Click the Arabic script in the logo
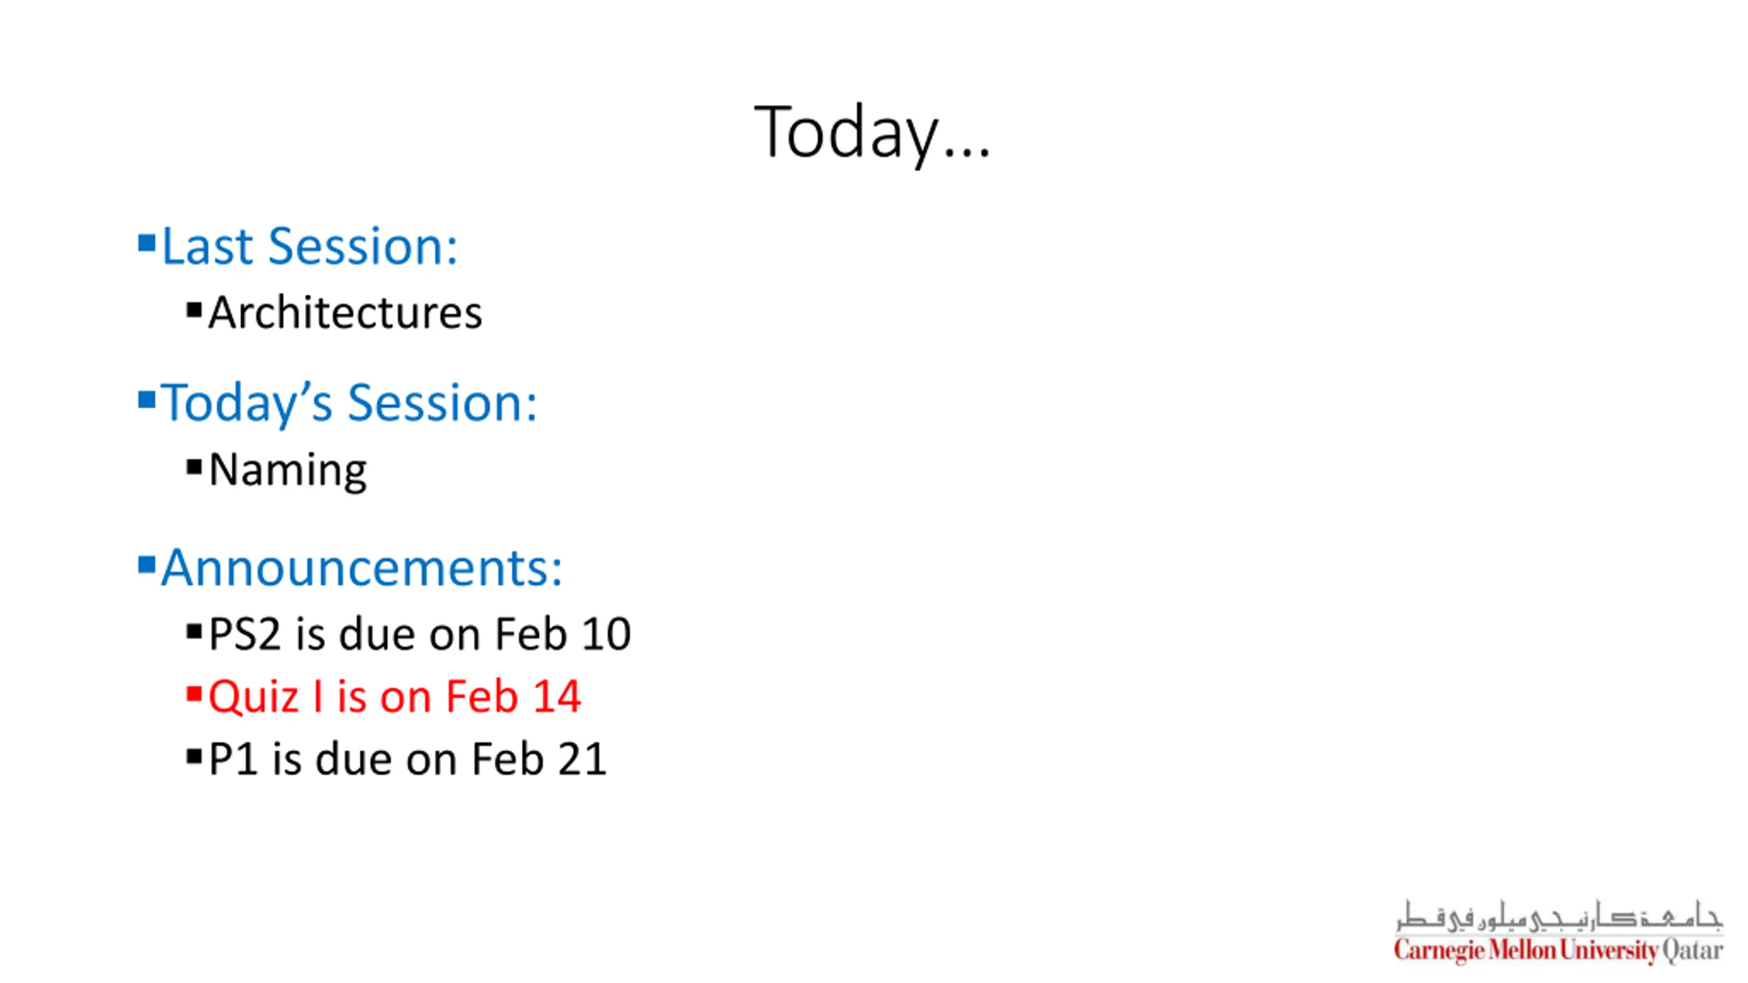The width and height of the screenshot is (1748, 983). coord(1558,916)
